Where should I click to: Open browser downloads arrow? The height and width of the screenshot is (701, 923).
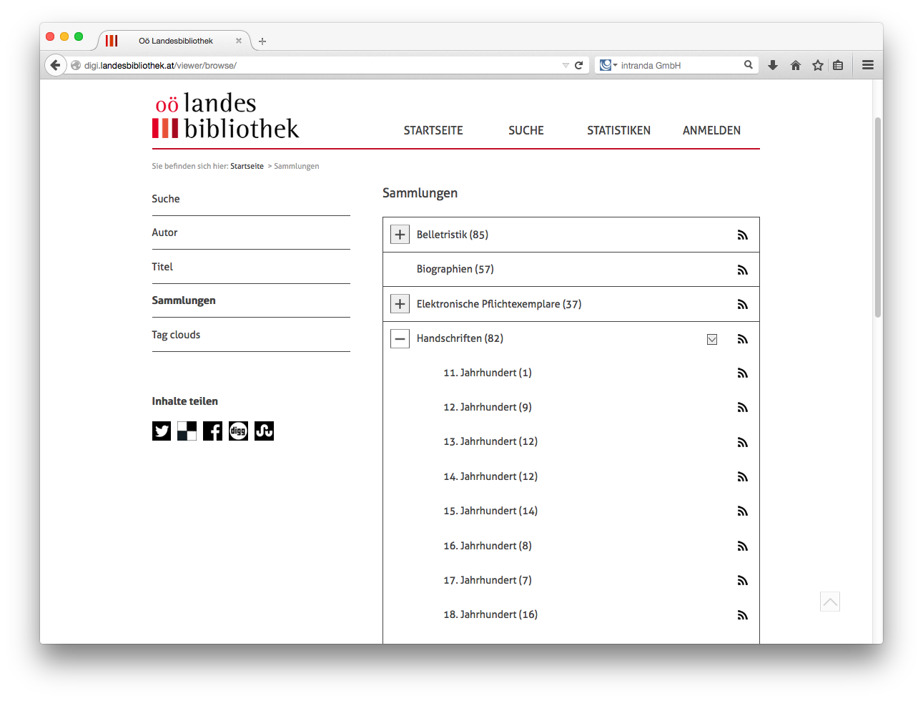[773, 65]
